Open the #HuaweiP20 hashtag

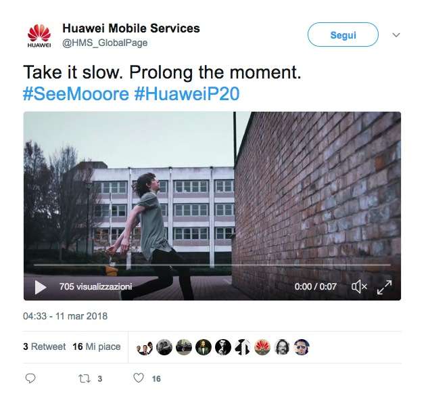187,94
